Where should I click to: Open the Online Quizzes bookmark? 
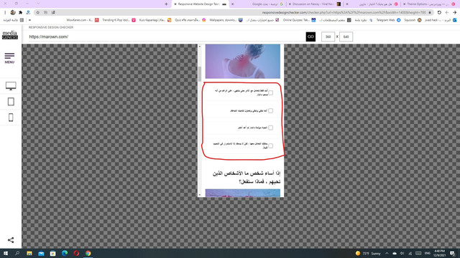tap(299, 20)
